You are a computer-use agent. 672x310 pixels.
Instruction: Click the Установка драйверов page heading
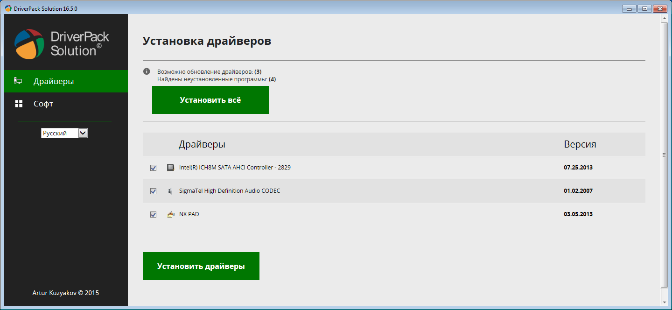(207, 41)
